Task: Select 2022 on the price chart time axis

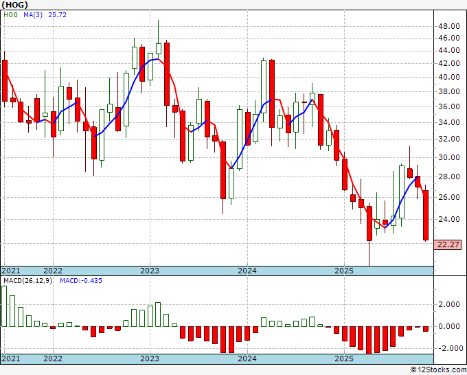Action: click(x=53, y=271)
